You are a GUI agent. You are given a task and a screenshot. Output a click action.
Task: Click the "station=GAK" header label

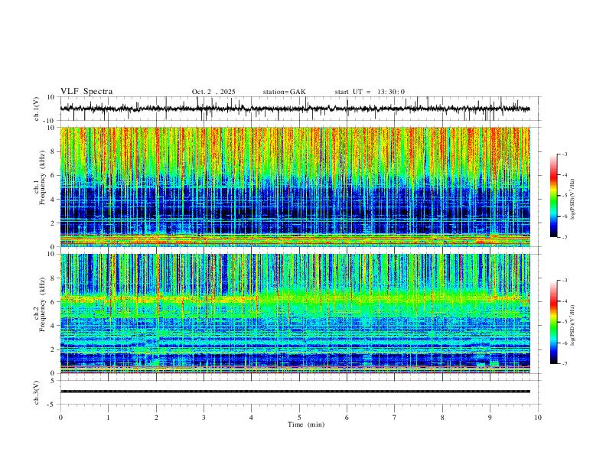[284, 92]
